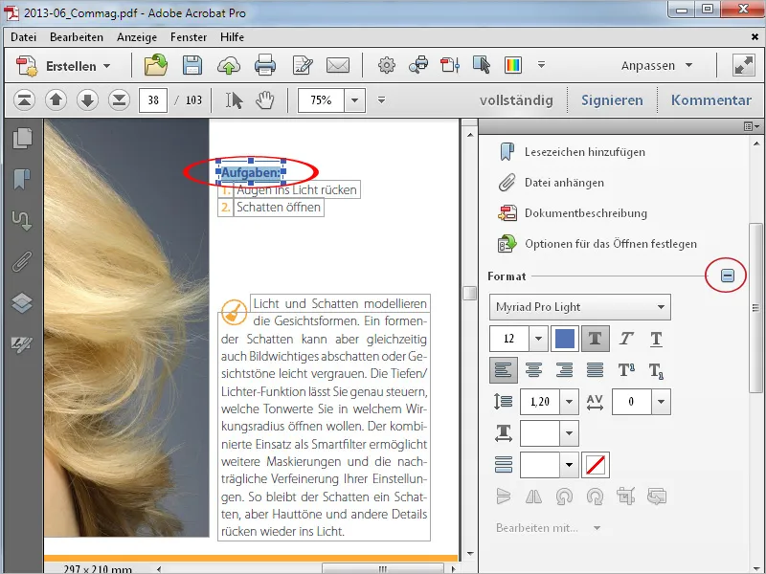Click the no-color red slash swatch
This screenshot has width=766, height=574.
click(x=596, y=465)
